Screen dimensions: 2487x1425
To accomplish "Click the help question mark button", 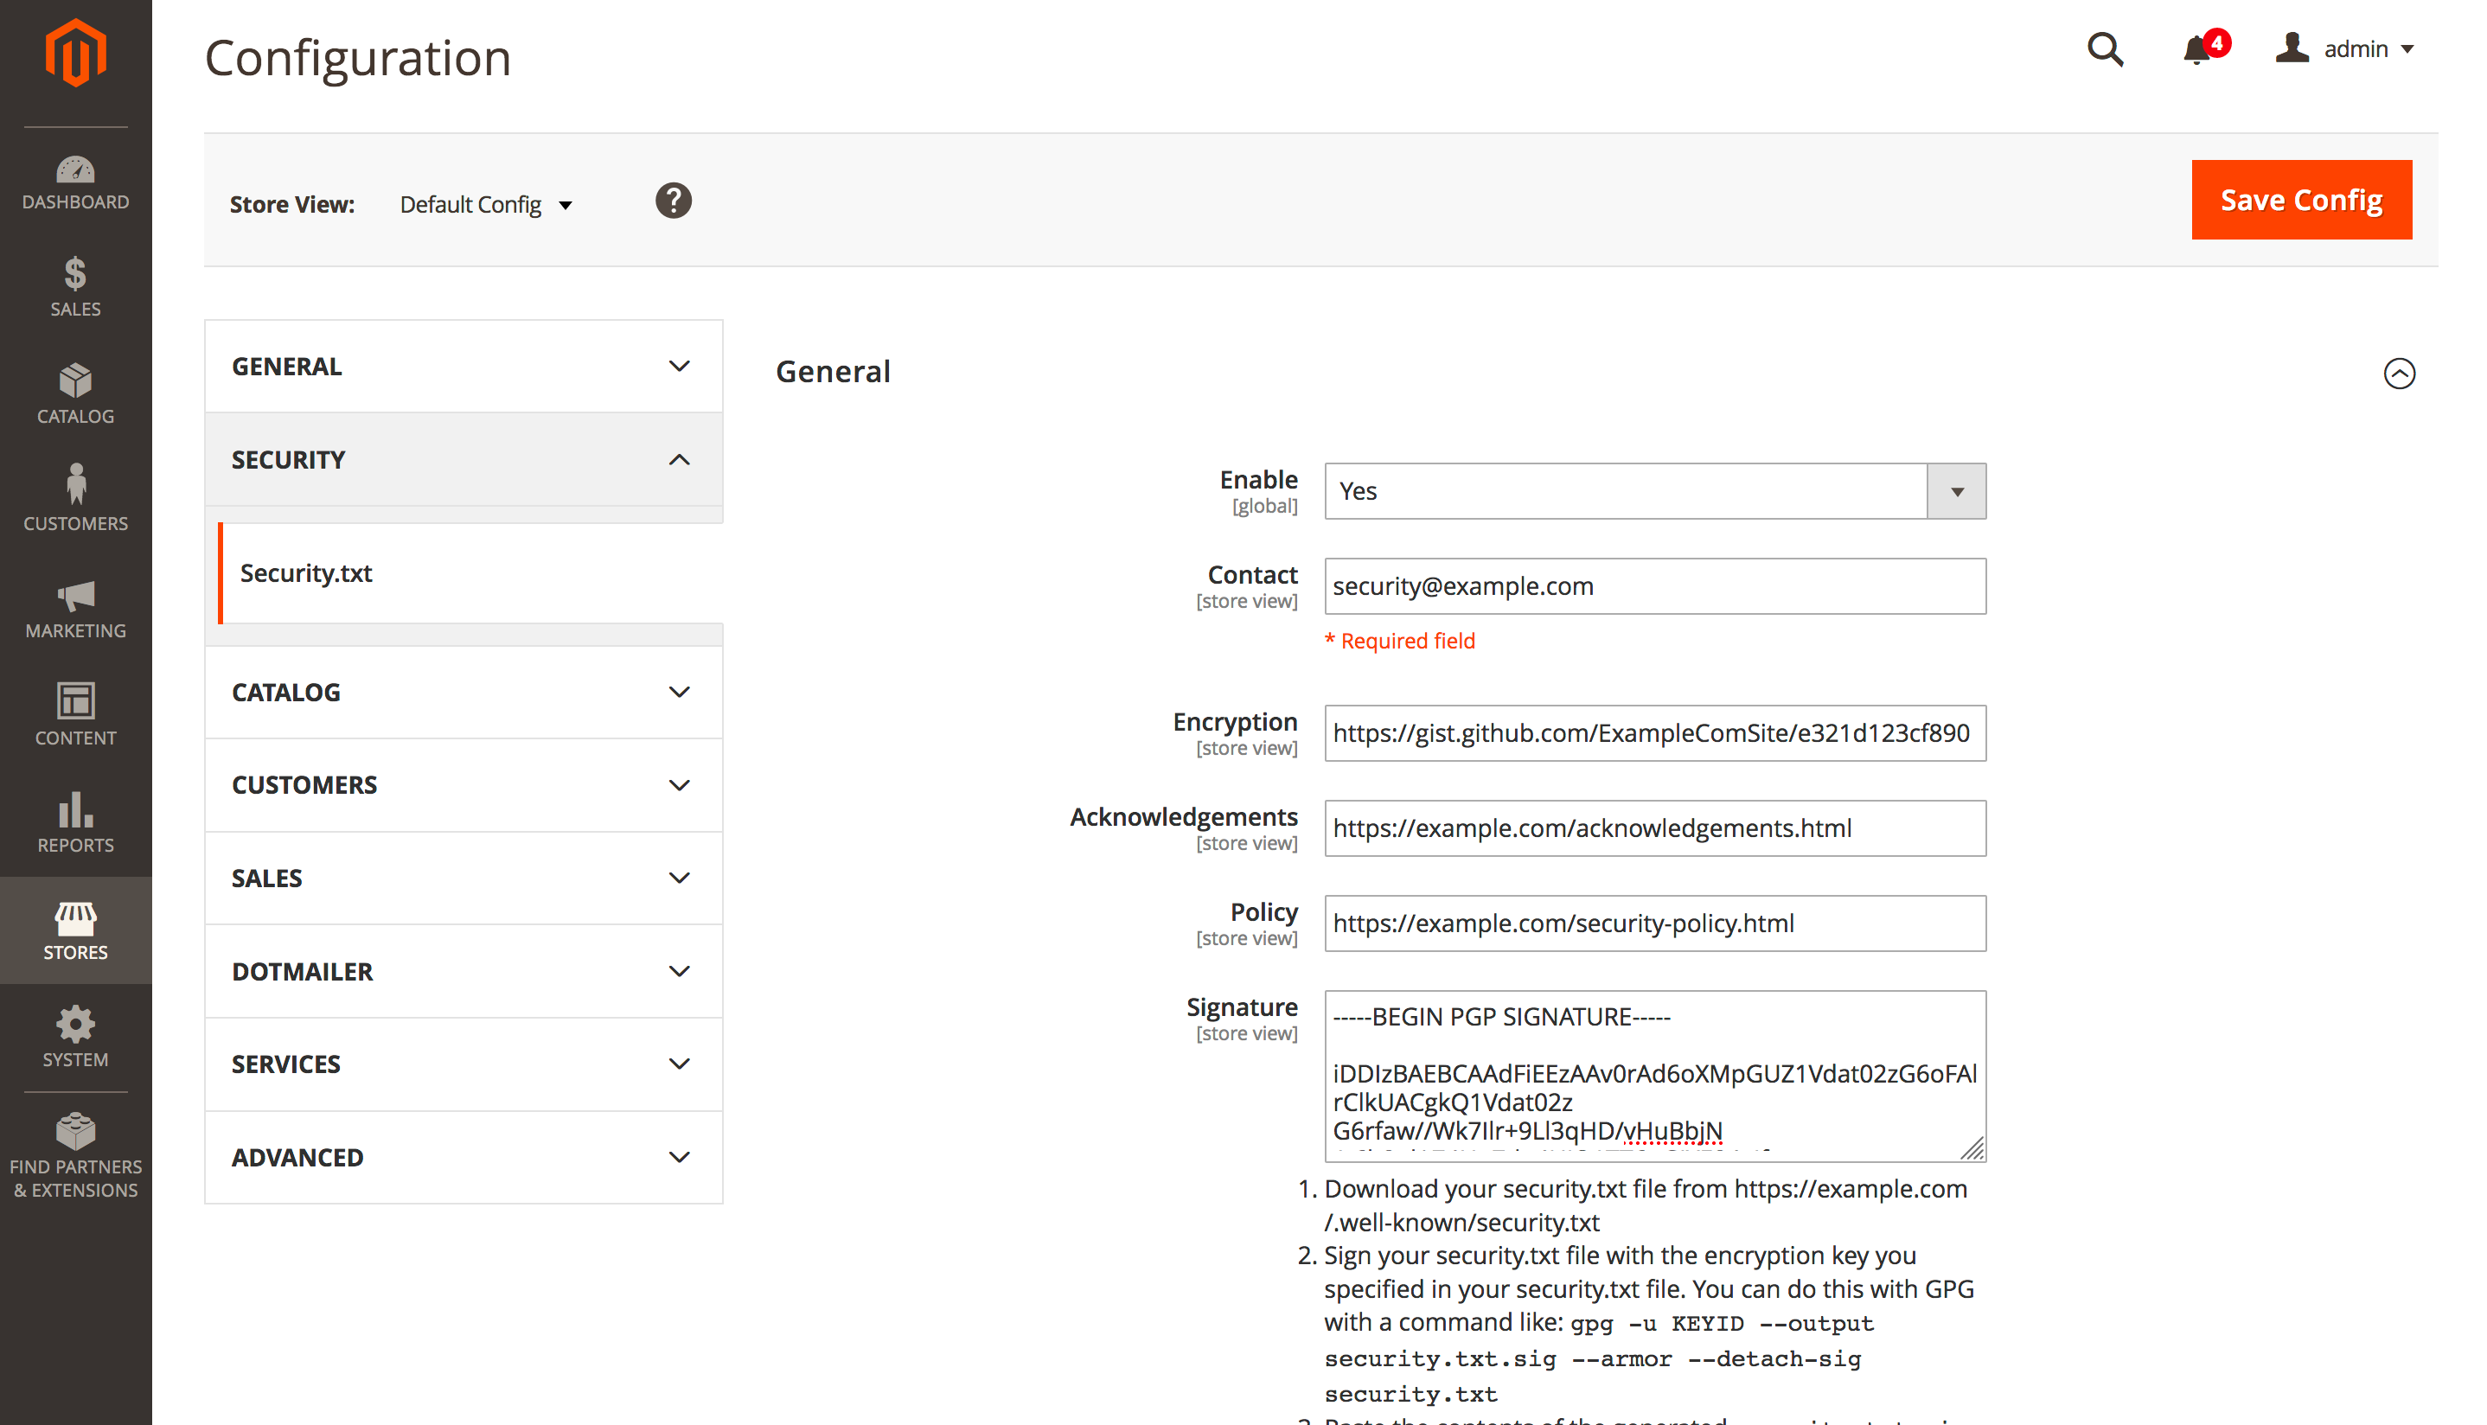I will pos(673,200).
